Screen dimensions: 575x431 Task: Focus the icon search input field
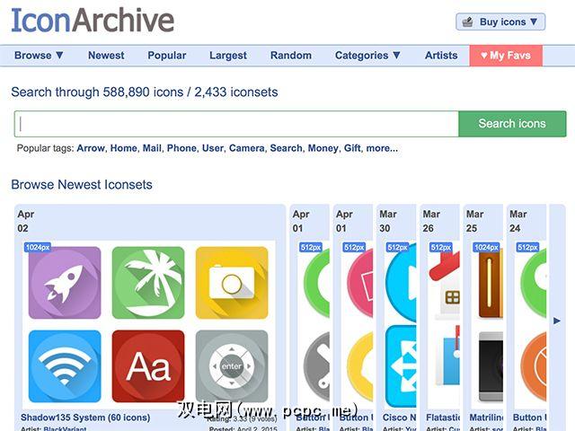click(x=236, y=124)
